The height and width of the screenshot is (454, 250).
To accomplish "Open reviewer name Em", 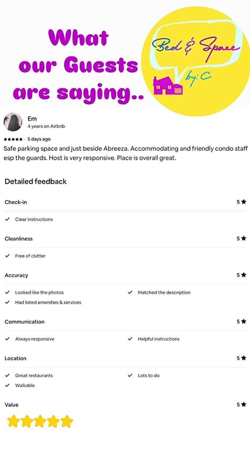I will click(32, 119).
